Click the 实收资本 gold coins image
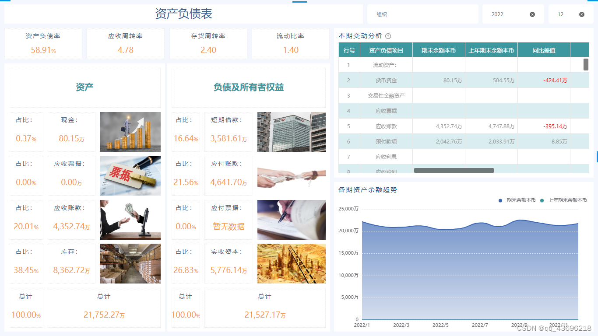 pyautogui.click(x=292, y=264)
